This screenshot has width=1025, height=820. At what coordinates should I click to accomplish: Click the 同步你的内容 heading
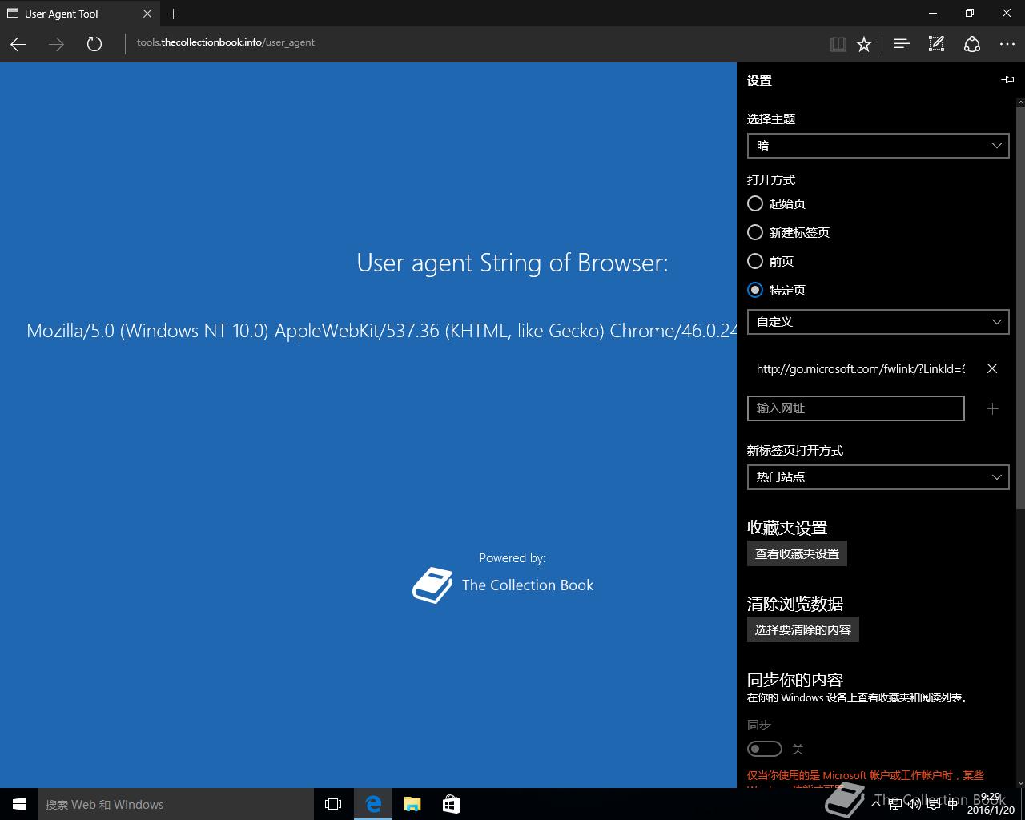coord(795,680)
